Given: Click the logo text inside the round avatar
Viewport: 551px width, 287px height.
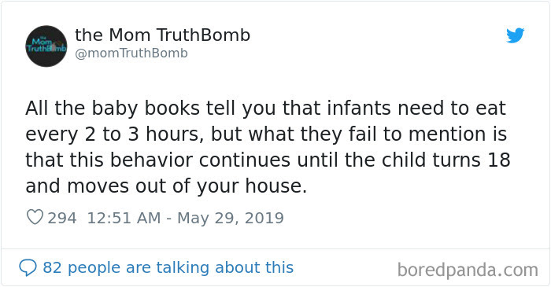Looking at the screenshot, I should click(x=46, y=45).
